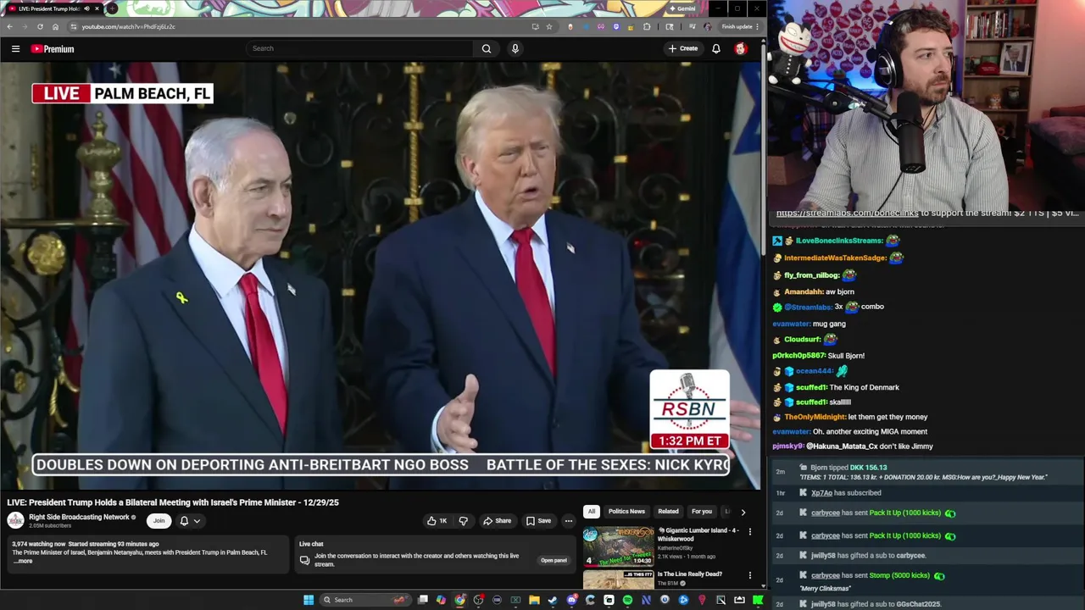The image size is (1085, 610).
Task: Open options for Is The Line Really Dead
Action: click(749, 576)
